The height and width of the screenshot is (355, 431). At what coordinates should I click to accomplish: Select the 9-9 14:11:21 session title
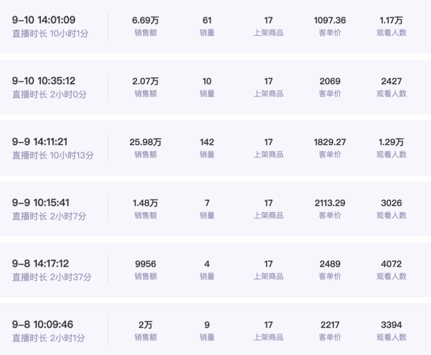[x=40, y=142]
